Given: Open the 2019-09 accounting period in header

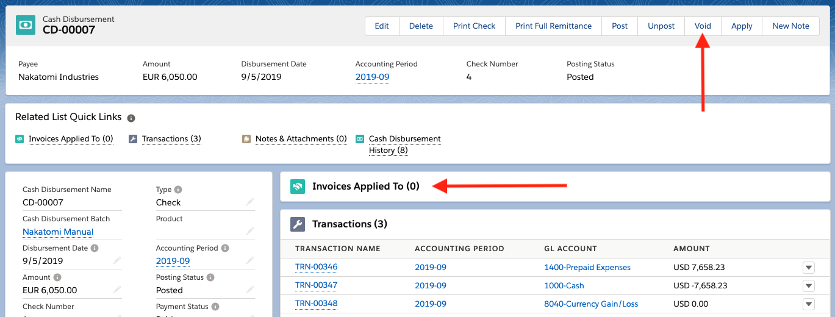Looking at the screenshot, I should [372, 77].
